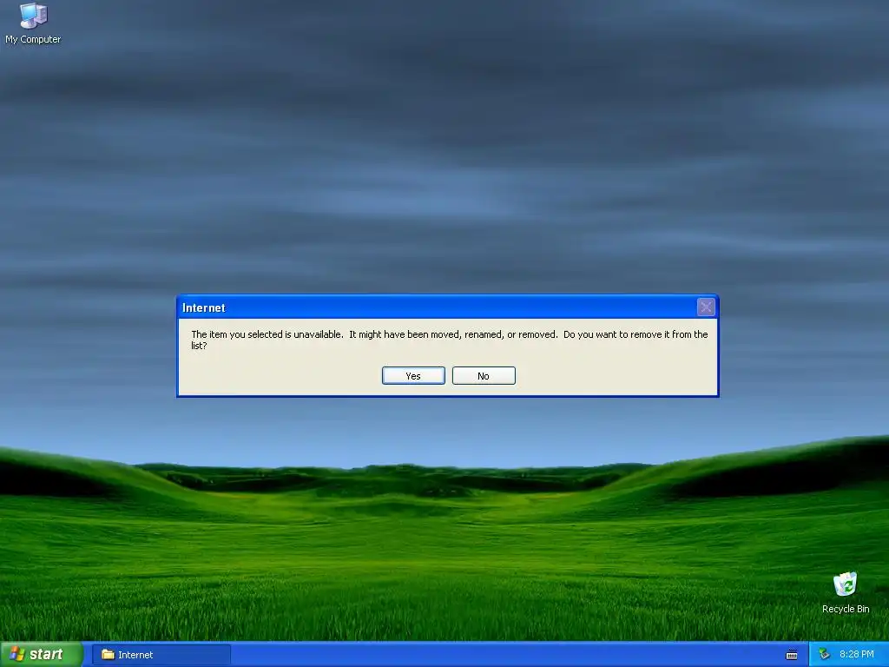The width and height of the screenshot is (889, 667).
Task: Open the Start menu
Action: [41, 654]
